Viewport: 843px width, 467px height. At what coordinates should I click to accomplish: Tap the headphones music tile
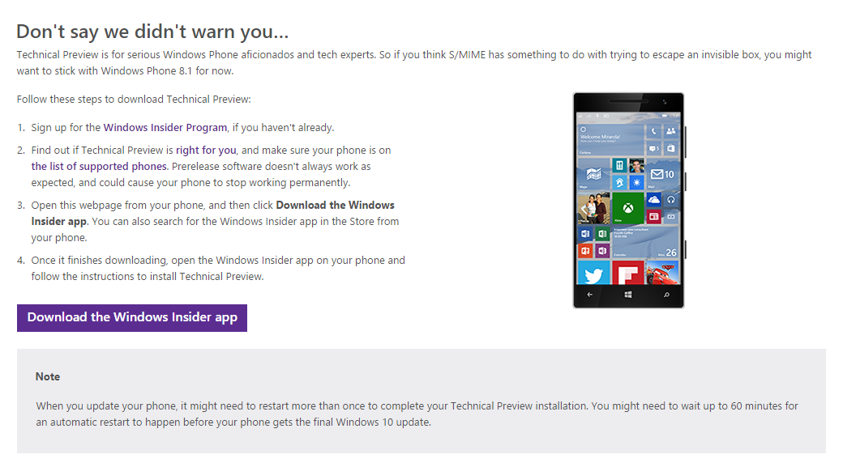click(671, 200)
